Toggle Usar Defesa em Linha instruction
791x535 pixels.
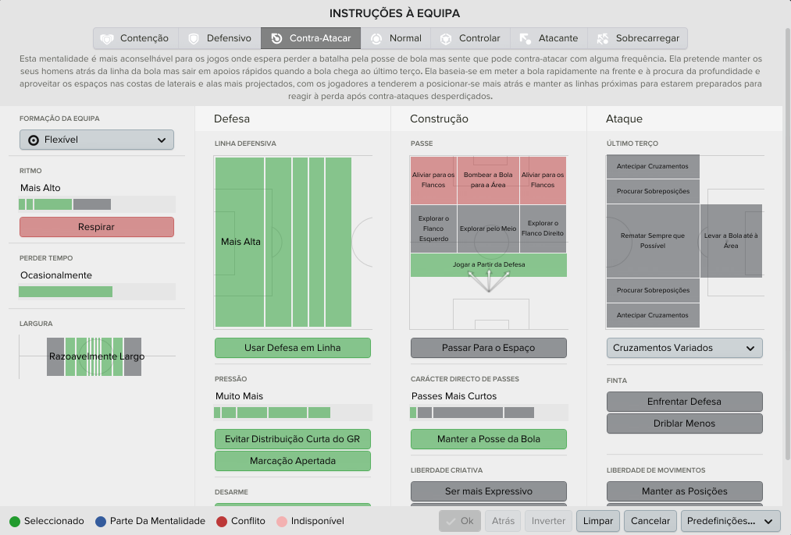tap(293, 348)
